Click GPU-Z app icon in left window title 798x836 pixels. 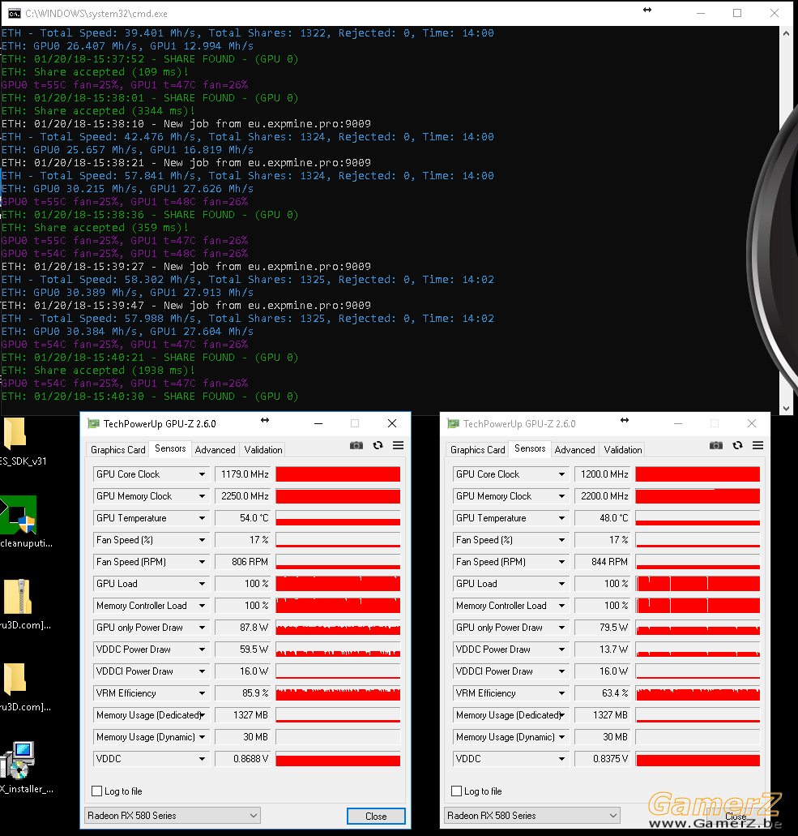tap(94, 424)
